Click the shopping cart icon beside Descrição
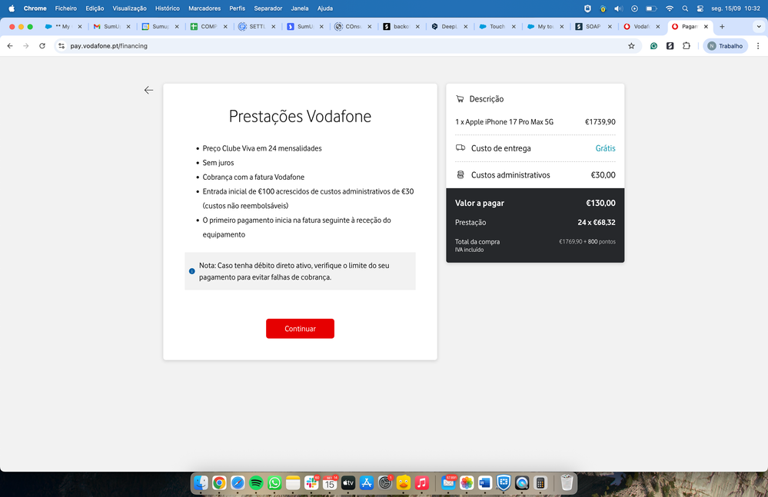Image resolution: width=768 pixels, height=497 pixels. [x=460, y=98]
